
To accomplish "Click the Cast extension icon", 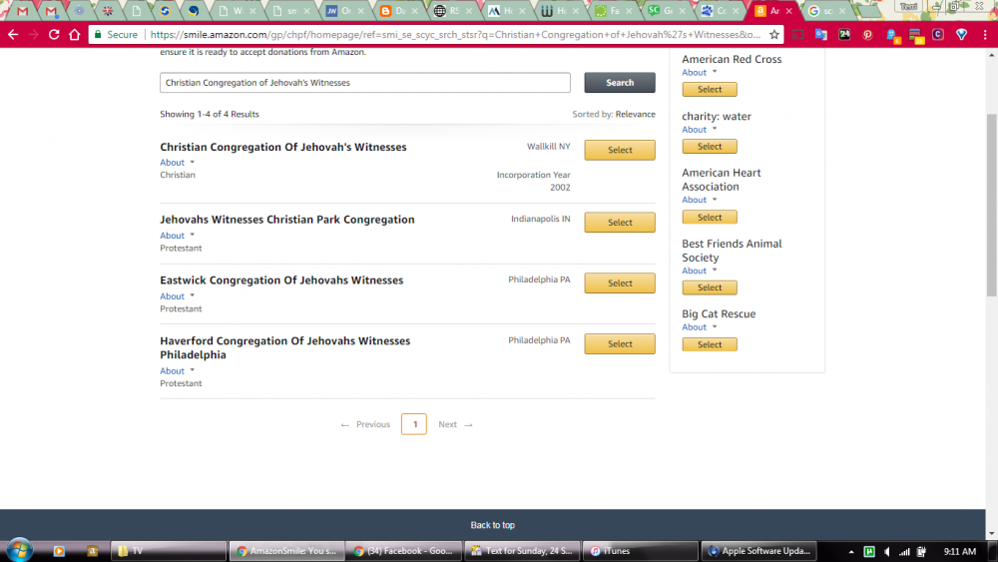I will point(797,34).
